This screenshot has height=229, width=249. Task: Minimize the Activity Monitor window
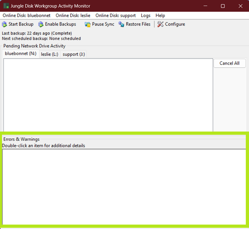(x=205, y=6)
